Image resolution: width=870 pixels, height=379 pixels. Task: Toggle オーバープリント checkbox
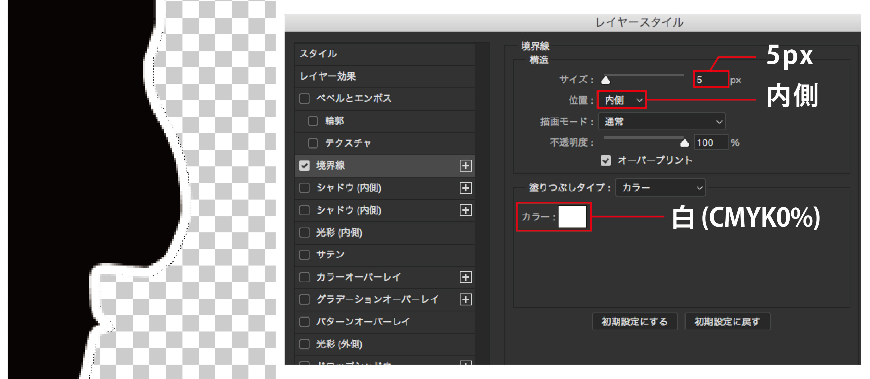(606, 160)
